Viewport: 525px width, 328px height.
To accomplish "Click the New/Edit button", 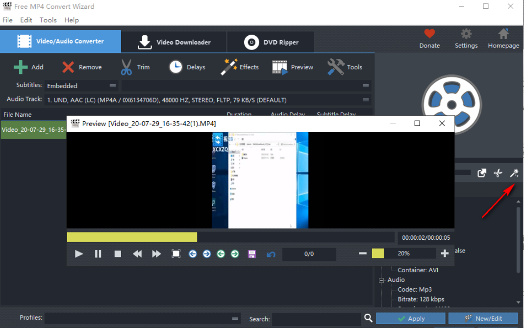I will [x=483, y=319].
